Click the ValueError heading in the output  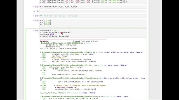pyautogui.click(x=44, y=41)
